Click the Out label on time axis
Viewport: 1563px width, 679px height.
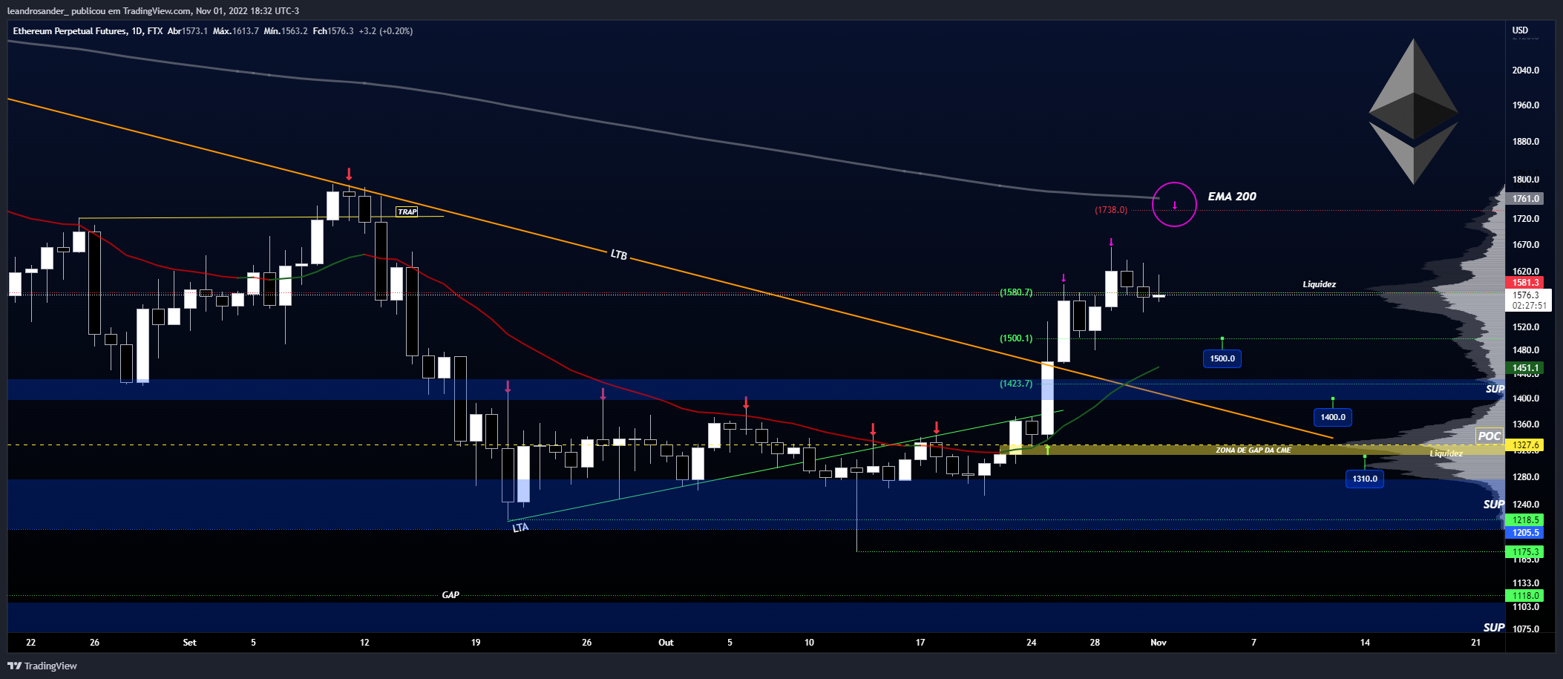pos(666,643)
